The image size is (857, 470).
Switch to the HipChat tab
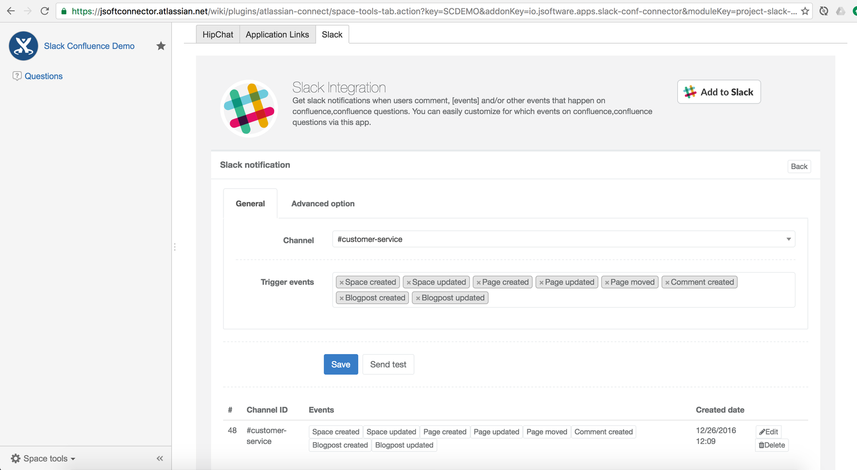point(218,34)
